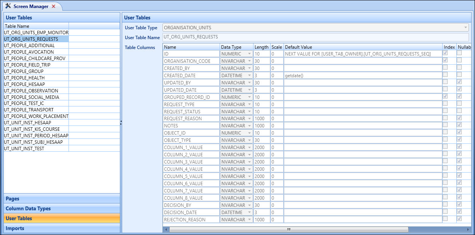This screenshot has width=475, height=235.
Task: Open Data Type dropdown for REJECTION_REASON row
Action: pyautogui.click(x=249, y=219)
